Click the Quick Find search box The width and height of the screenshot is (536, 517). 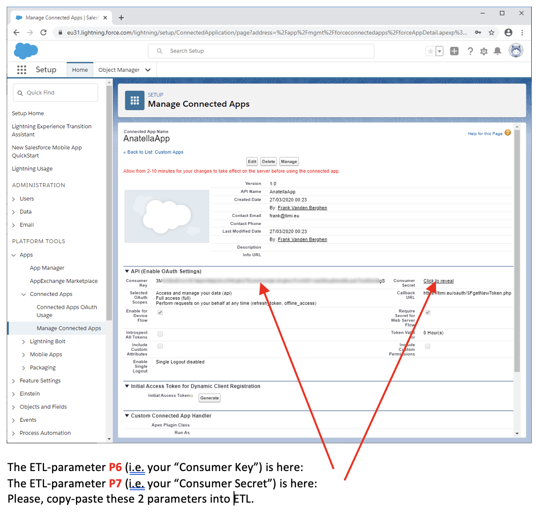[56, 93]
